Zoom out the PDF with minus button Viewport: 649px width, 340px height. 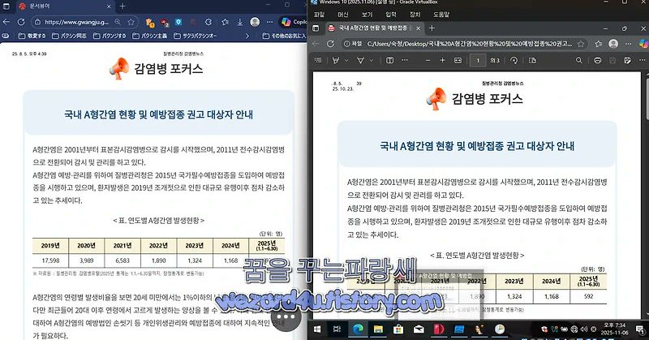pos(428,61)
